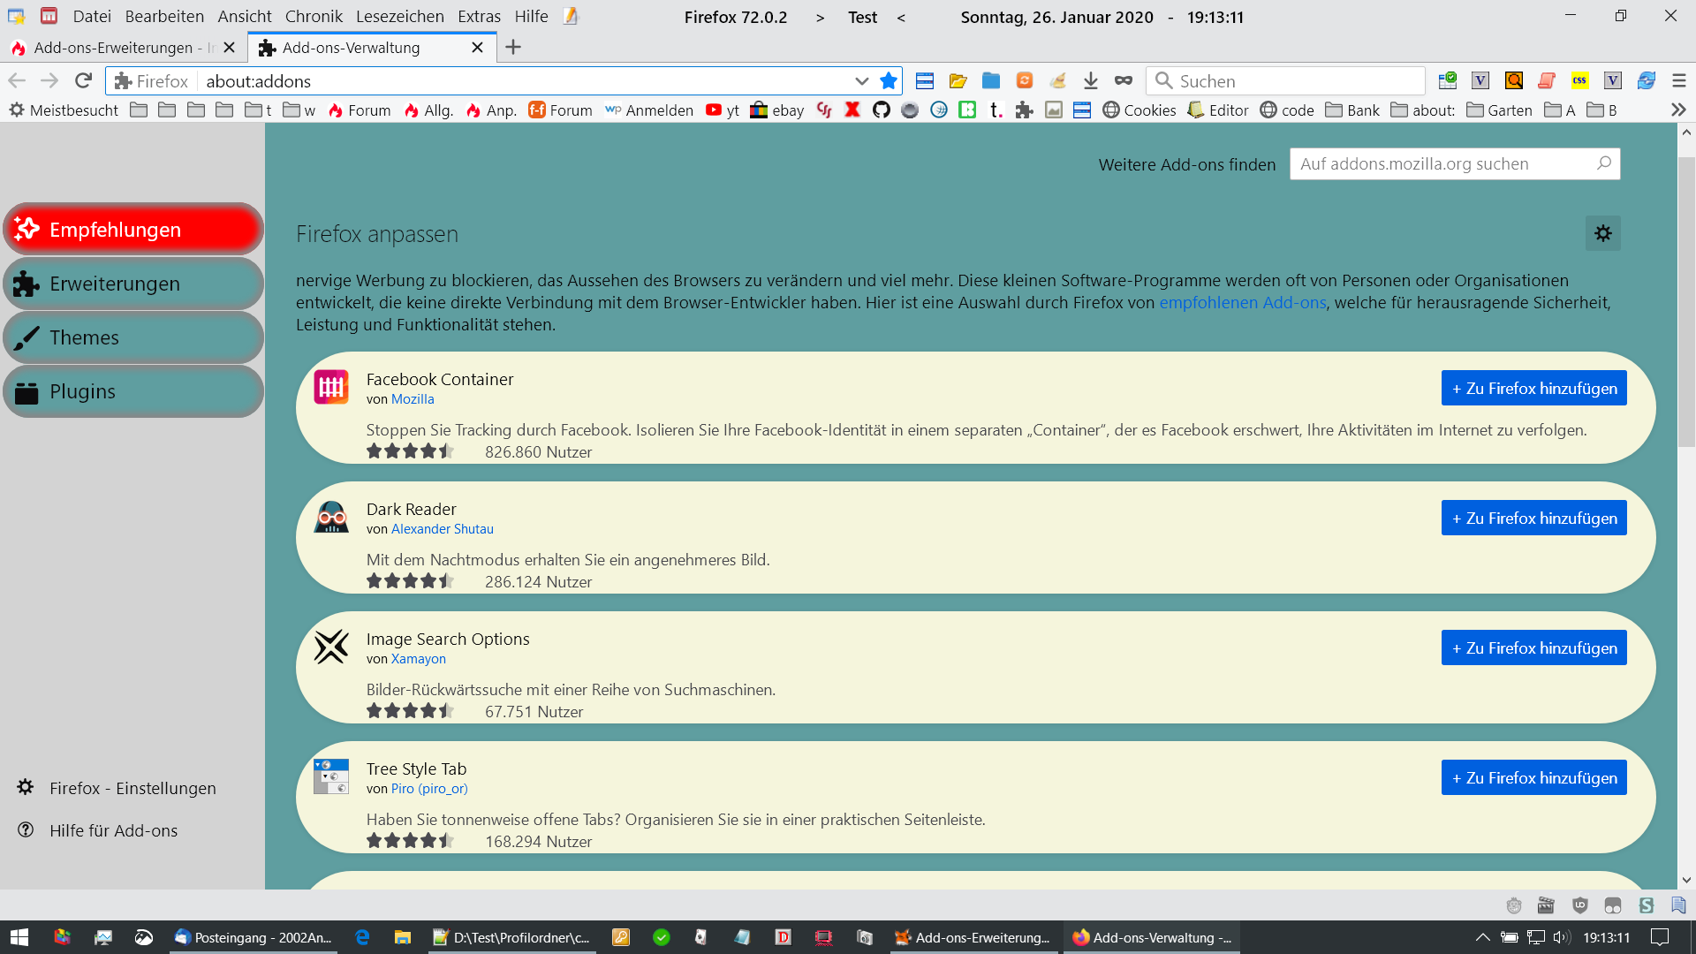This screenshot has height=954, width=1696.
Task: Show more bookmarks via the chevron
Action: coord(1678,110)
